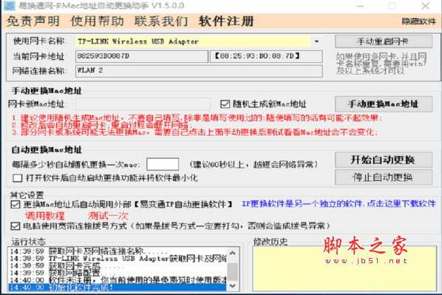The image size is (442, 295).
Task: Click the 网卡新Mac地址 input field
Action: (143, 104)
